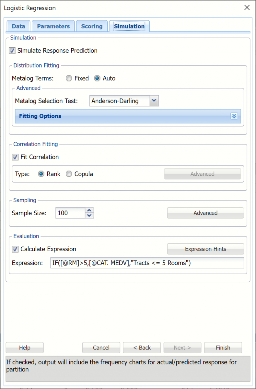256x389 pixels.
Task: Select Fixed for Metalog Terms
Action: pos(69,78)
